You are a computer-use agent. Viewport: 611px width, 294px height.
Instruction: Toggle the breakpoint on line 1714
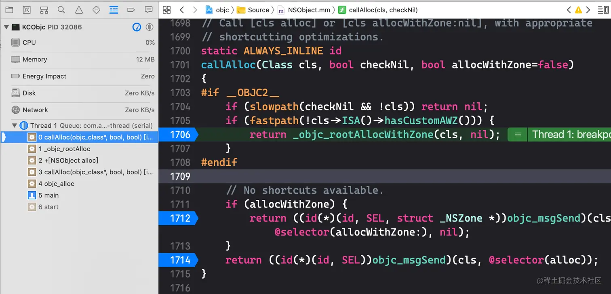click(178, 260)
